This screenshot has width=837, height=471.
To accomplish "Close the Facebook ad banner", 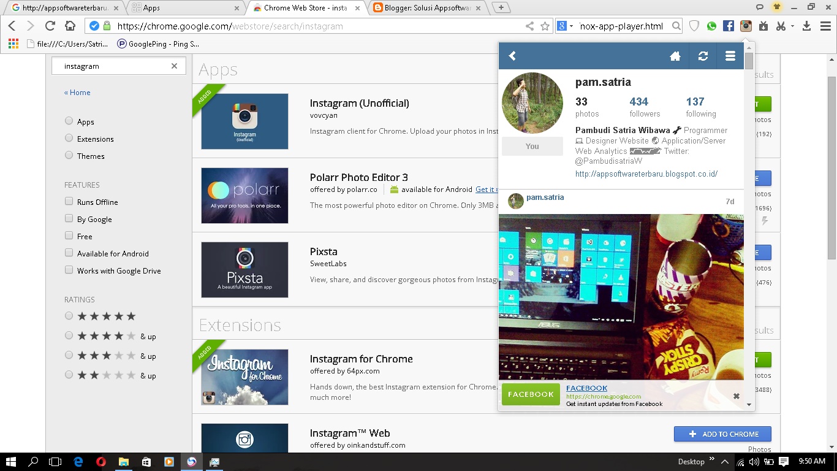I will [x=737, y=396].
